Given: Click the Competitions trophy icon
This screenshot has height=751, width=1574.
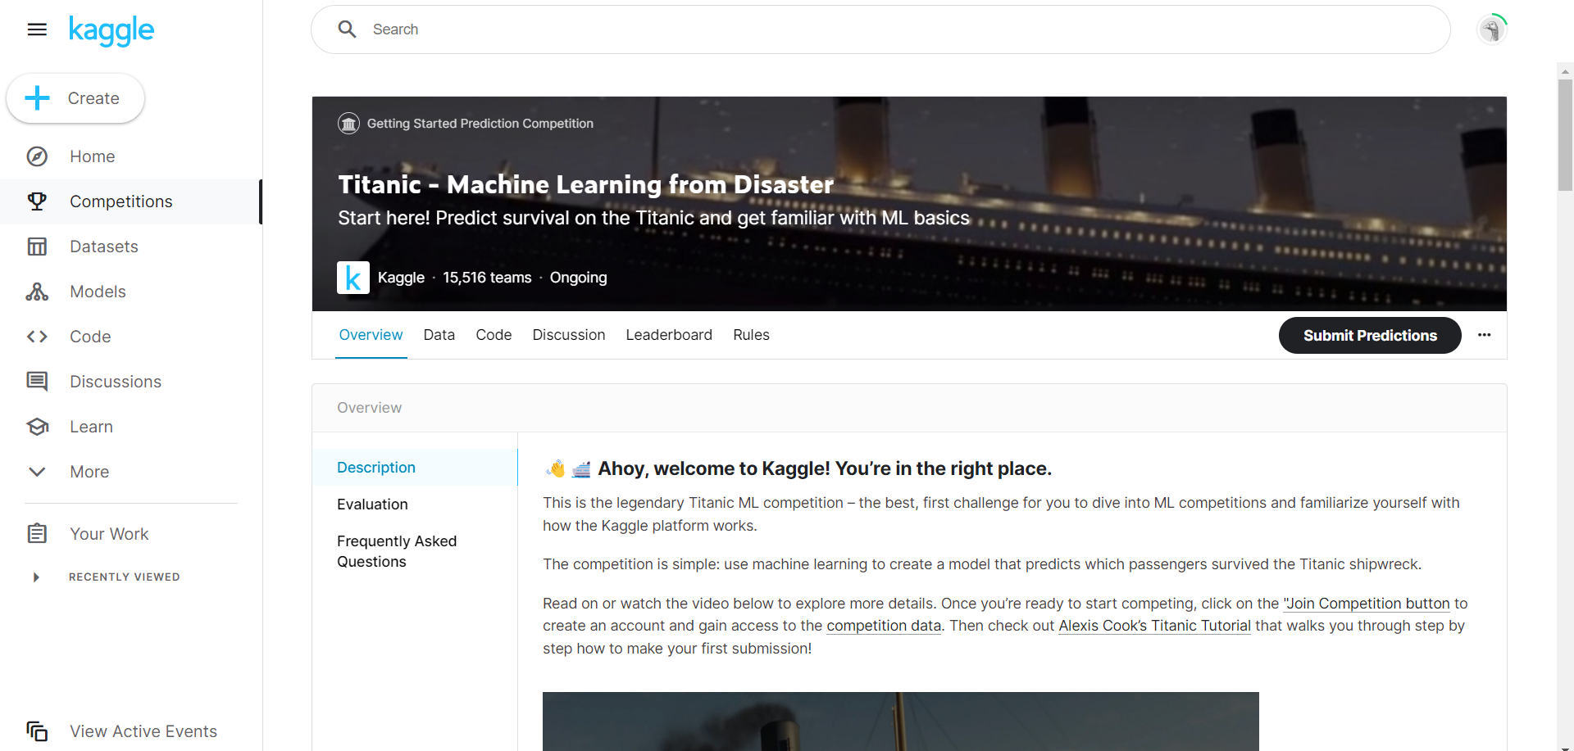Looking at the screenshot, I should pyautogui.click(x=37, y=201).
